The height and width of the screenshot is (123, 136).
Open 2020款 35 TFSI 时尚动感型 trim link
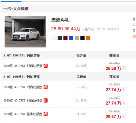[x=23, y=66]
